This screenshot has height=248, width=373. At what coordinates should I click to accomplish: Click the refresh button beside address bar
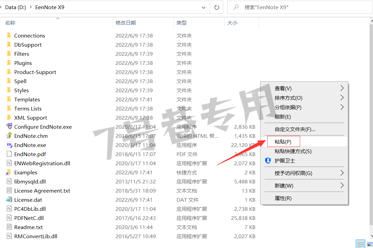(x=216, y=7)
